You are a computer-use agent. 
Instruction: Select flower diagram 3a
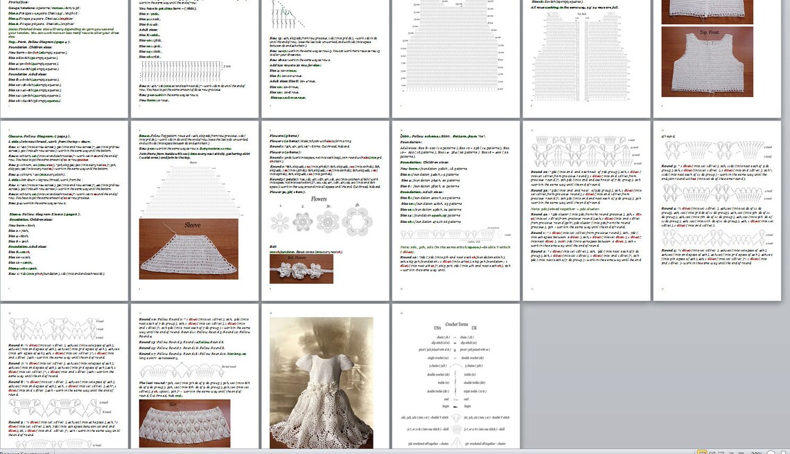tap(328, 221)
